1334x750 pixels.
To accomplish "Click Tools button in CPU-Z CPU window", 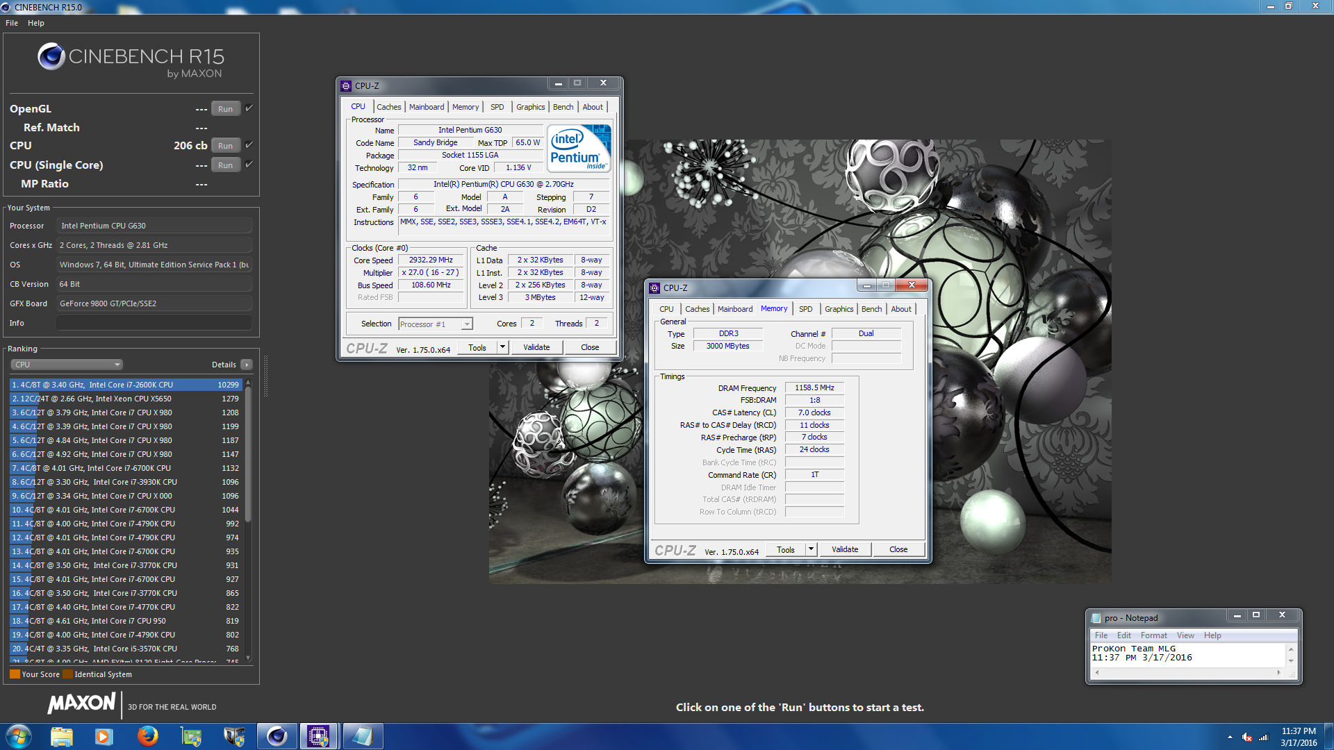I will click(x=477, y=347).
